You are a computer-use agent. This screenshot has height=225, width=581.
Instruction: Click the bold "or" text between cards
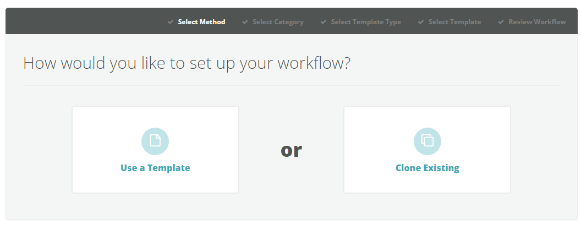pos(291,150)
